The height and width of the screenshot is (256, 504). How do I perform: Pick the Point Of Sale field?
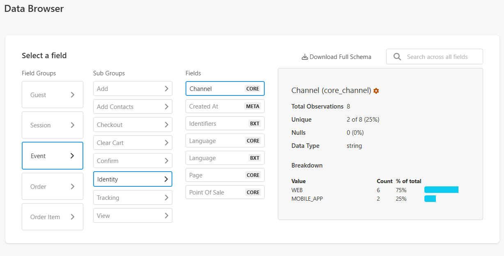tap(225, 192)
